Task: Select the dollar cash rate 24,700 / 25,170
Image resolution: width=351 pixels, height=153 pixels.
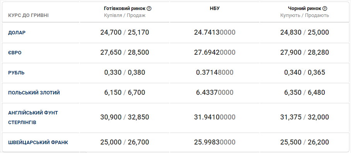Action: tap(125, 32)
